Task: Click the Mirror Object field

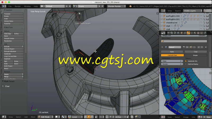Action: 184,41
